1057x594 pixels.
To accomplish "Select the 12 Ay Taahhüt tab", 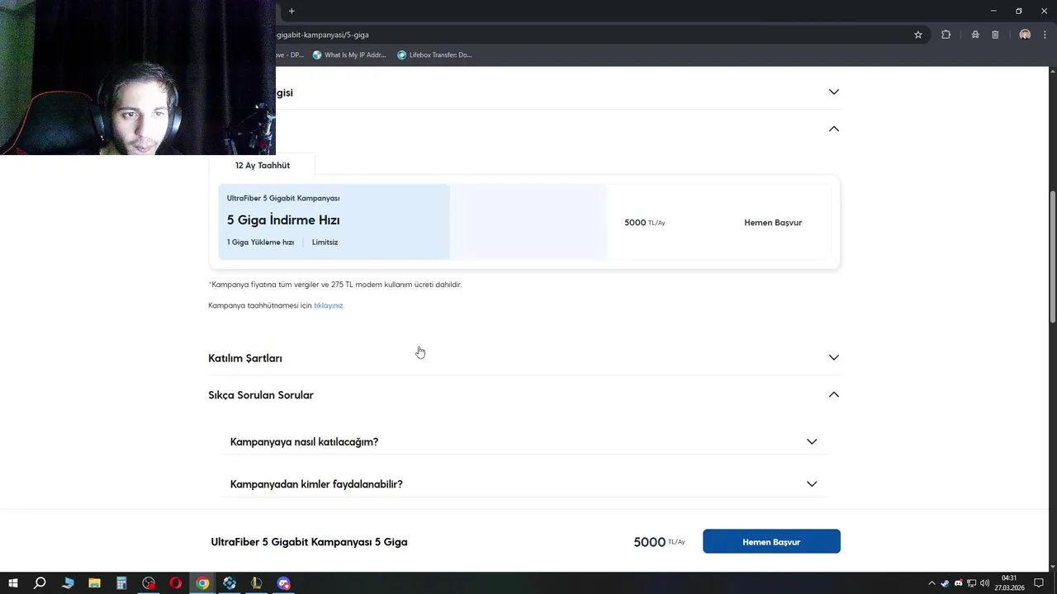I will point(262,165).
